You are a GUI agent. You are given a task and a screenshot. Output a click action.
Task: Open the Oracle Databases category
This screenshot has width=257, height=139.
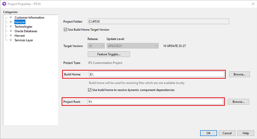click(26, 31)
